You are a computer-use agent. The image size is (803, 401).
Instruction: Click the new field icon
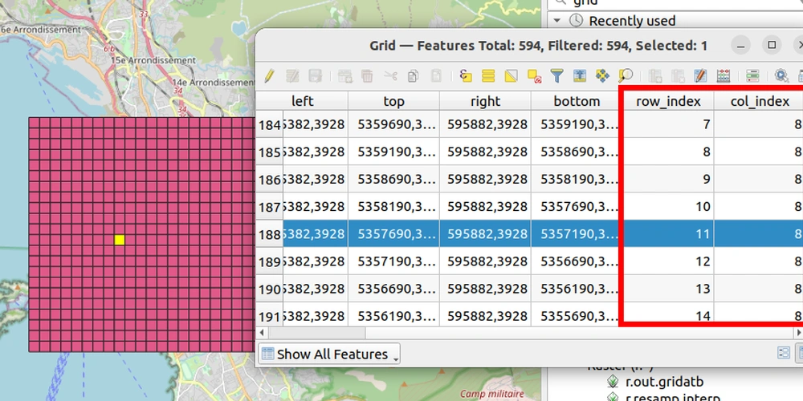point(655,76)
